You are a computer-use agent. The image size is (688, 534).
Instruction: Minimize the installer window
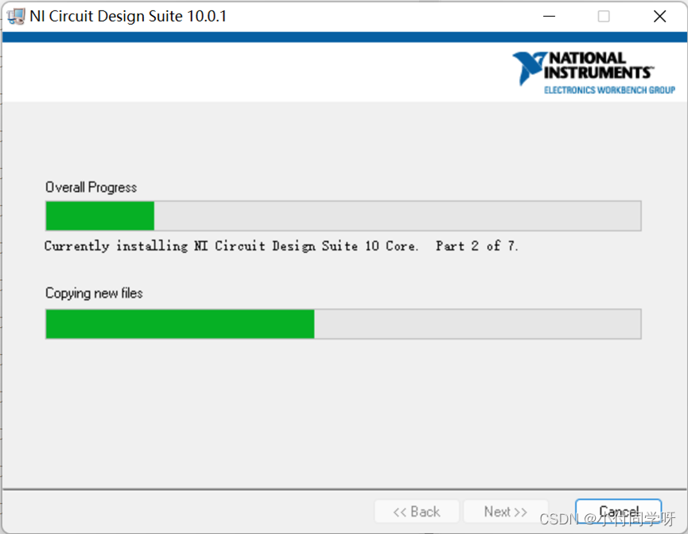click(x=549, y=16)
